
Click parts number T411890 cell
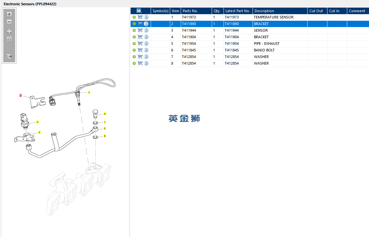[196, 24]
